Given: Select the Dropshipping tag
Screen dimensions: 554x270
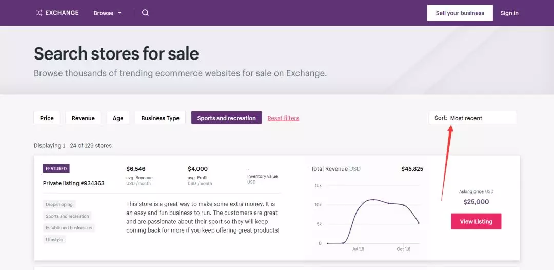Looking at the screenshot, I should pyautogui.click(x=60, y=204).
